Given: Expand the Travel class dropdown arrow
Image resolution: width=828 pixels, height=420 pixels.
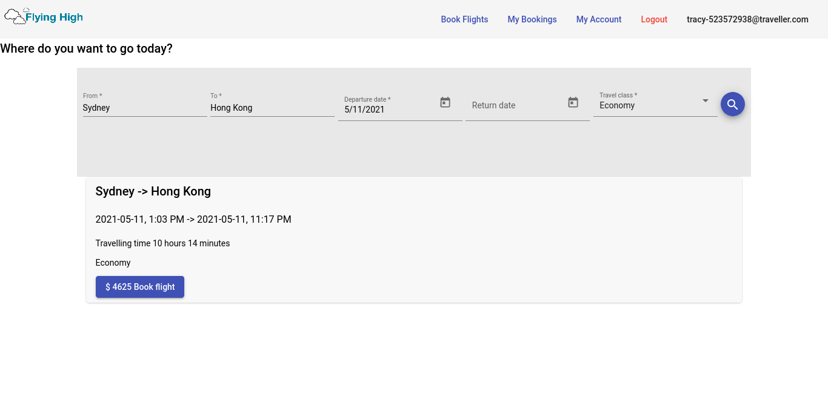Looking at the screenshot, I should 706,100.
